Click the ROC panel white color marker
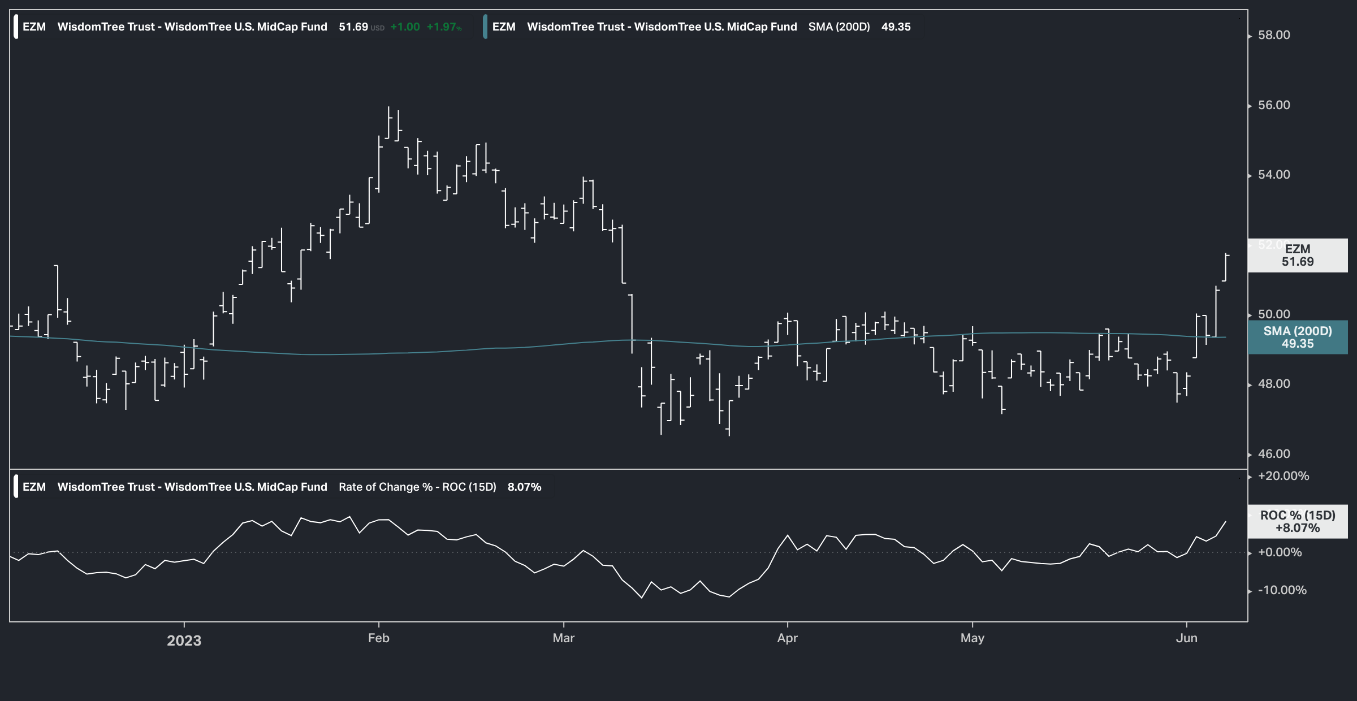This screenshot has height=701, width=1357. tap(16, 487)
